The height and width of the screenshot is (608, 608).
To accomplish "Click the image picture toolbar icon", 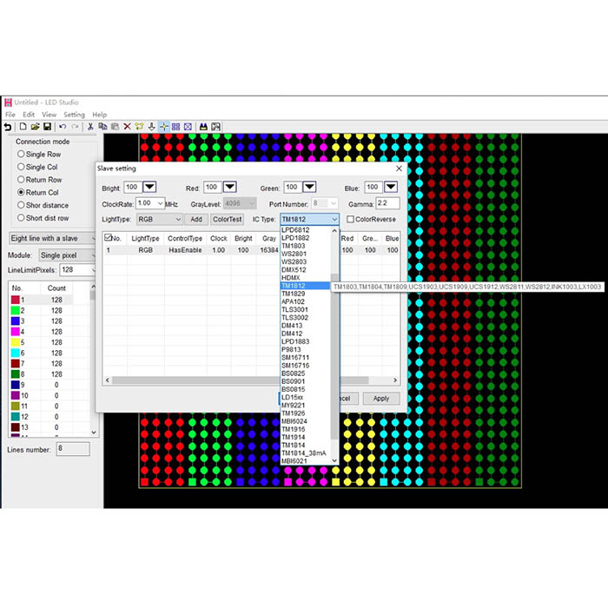I will coord(215,127).
